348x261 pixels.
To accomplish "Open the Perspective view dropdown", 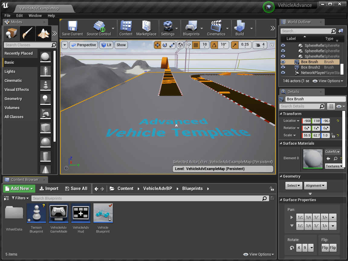I will pyautogui.click(x=83, y=45).
